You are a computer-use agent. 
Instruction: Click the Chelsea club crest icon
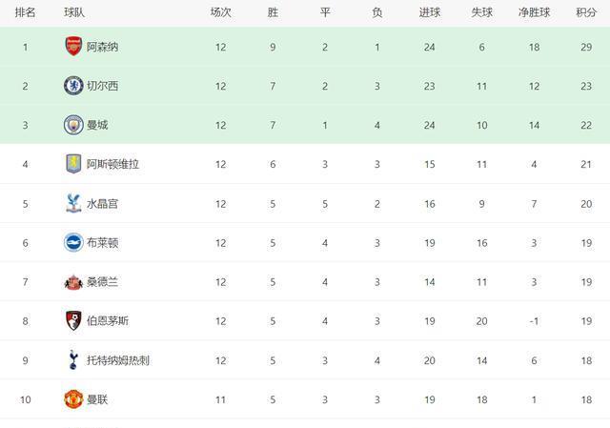[73, 86]
